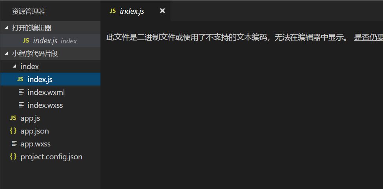The image size is (383, 189).
Task: Close the index.js editor tab
Action: (162, 11)
